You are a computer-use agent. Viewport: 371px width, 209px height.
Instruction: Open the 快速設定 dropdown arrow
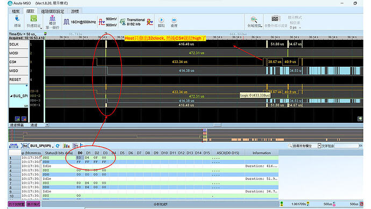click(x=41, y=28)
